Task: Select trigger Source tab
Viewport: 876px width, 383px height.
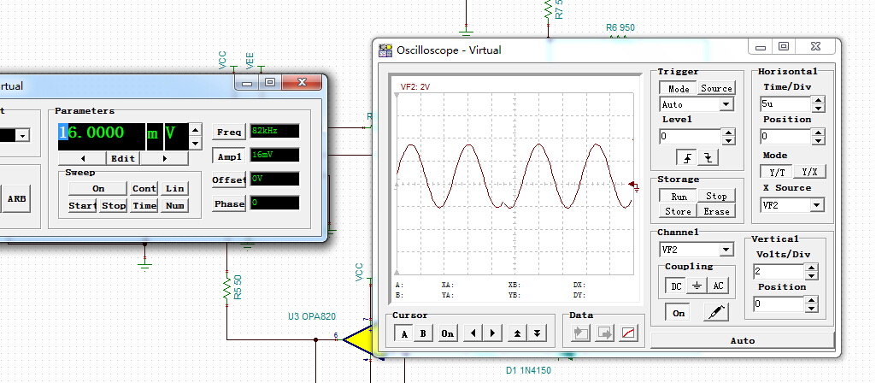Action: [716, 88]
